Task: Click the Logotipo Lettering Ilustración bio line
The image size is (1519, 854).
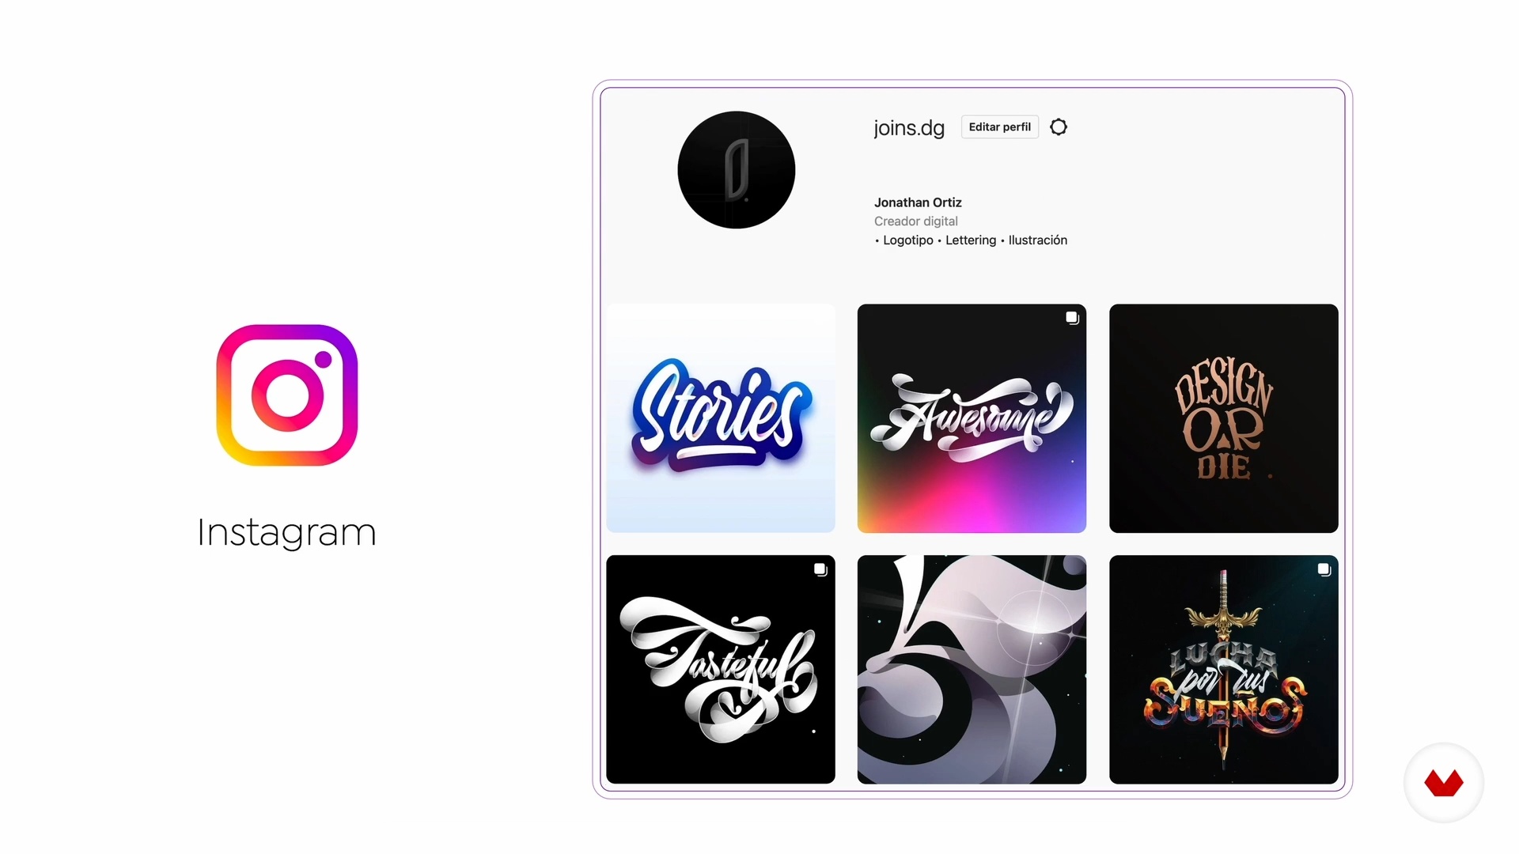Action: pyautogui.click(x=971, y=240)
